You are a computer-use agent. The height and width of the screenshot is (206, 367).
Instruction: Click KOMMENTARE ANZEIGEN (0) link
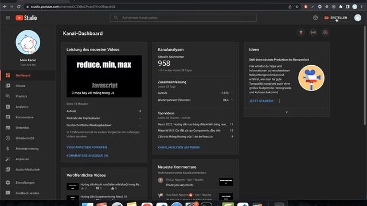click(87, 156)
